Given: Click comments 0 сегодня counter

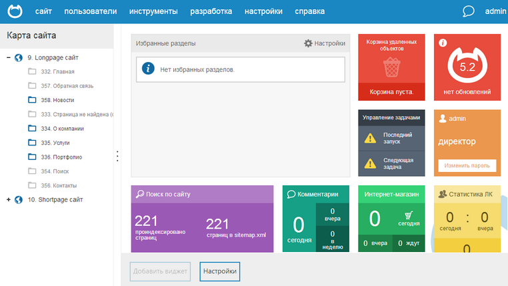Looking at the screenshot, I should click(299, 229).
